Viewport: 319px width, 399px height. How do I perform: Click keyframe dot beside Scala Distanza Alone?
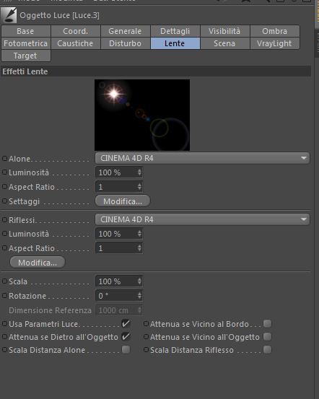(4, 350)
